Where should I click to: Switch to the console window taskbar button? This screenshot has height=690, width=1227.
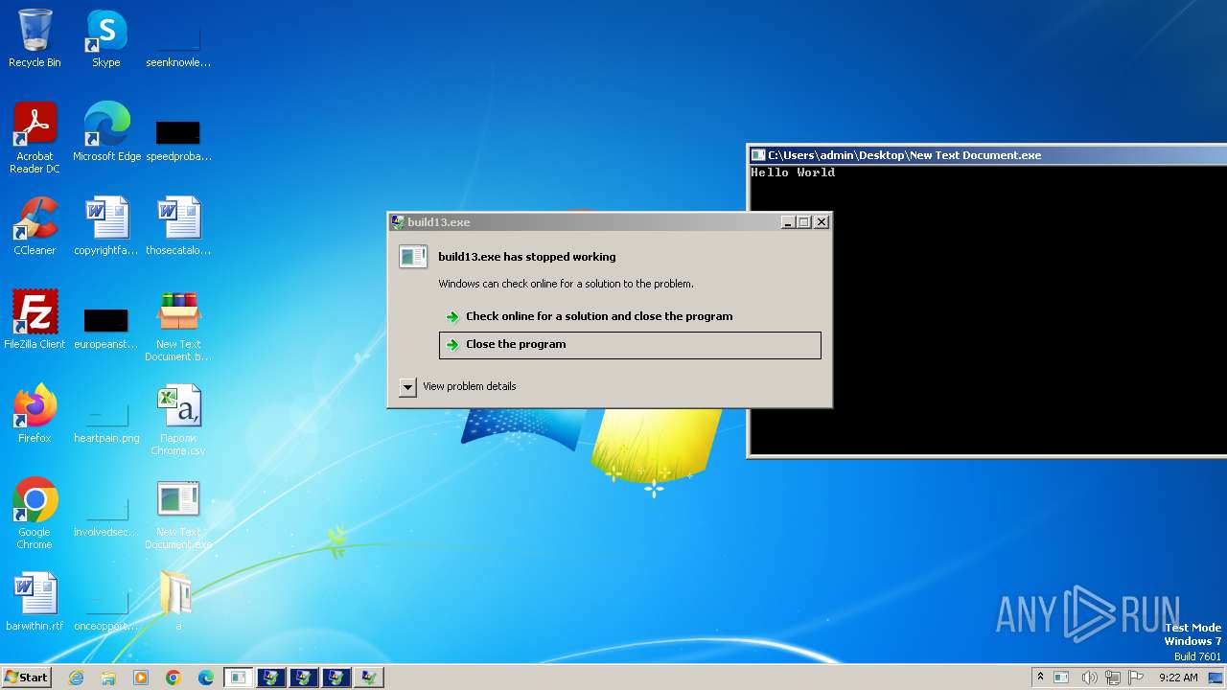click(239, 678)
